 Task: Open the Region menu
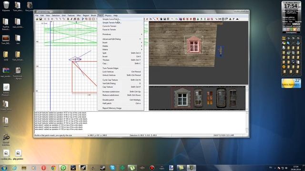coord(86,16)
